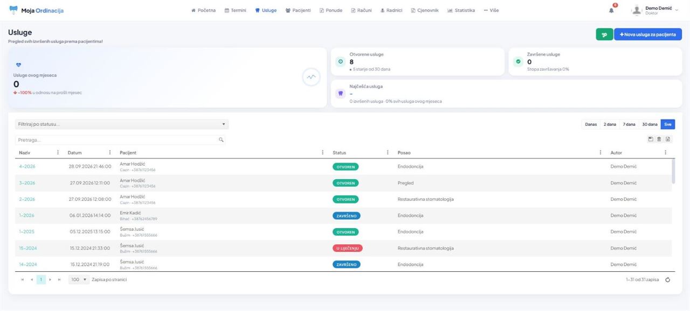Expand the Filtriraj po statusu dropdown
The image size is (690, 311).
[x=122, y=124]
